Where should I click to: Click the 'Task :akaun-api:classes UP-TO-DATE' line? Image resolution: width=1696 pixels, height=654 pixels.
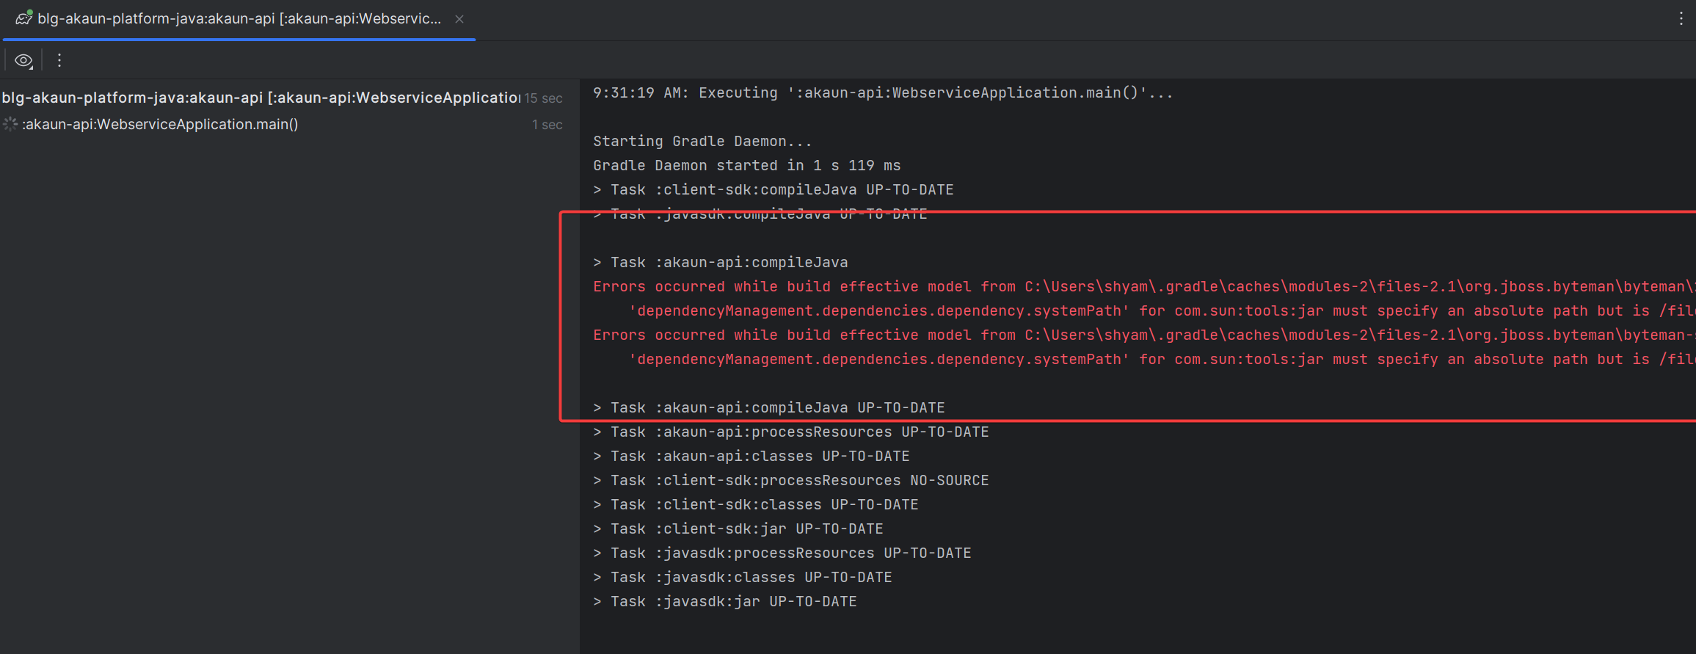(760, 457)
